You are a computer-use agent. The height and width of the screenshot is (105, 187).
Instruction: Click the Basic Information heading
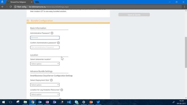pos(38,28)
